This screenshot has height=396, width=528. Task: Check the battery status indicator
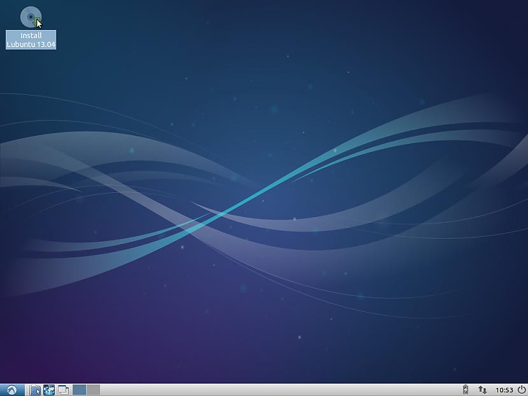pyautogui.click(x=466, y=390)
